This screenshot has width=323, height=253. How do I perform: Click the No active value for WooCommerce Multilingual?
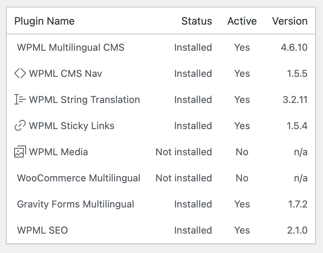click(x=242, y=178)
